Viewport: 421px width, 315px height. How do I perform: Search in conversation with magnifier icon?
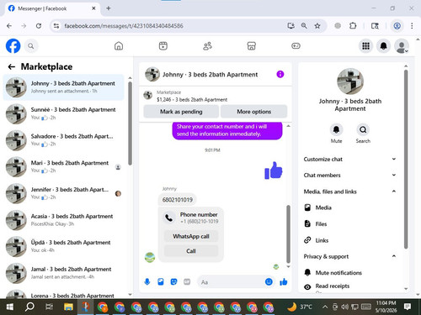[x=363, y=129]
